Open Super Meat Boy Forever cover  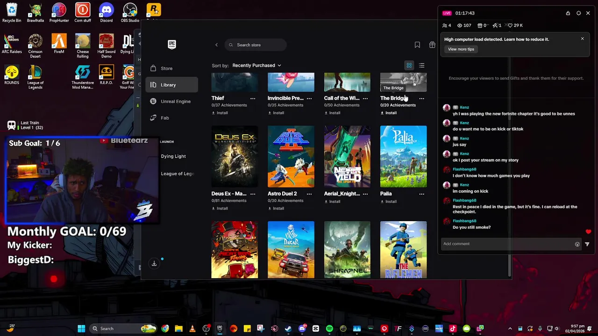(x=235, y=250)
